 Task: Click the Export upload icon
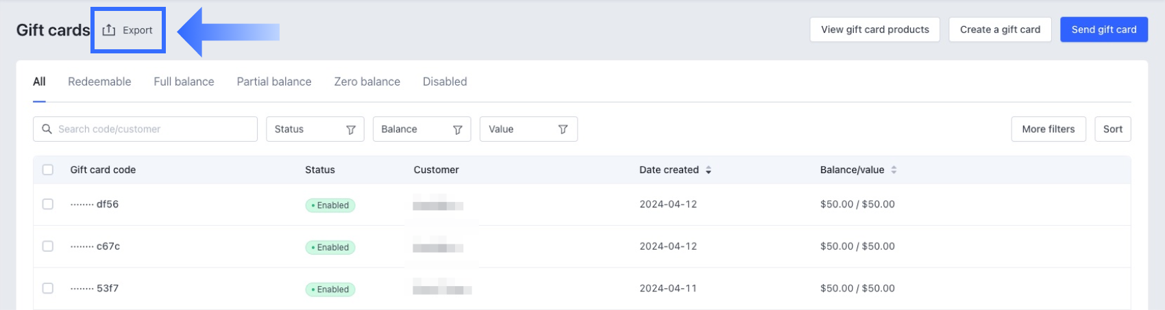point(109,30)
